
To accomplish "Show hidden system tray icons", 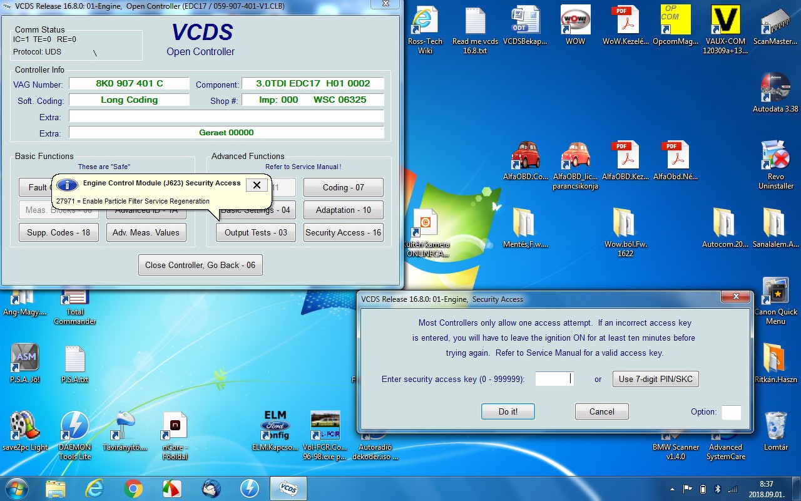I will 673,488.
